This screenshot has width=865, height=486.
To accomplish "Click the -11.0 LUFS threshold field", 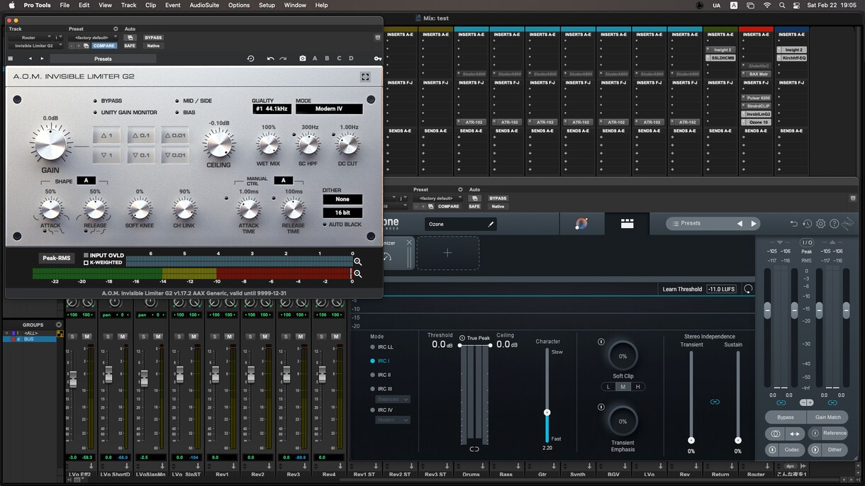I will click(721, 289).
